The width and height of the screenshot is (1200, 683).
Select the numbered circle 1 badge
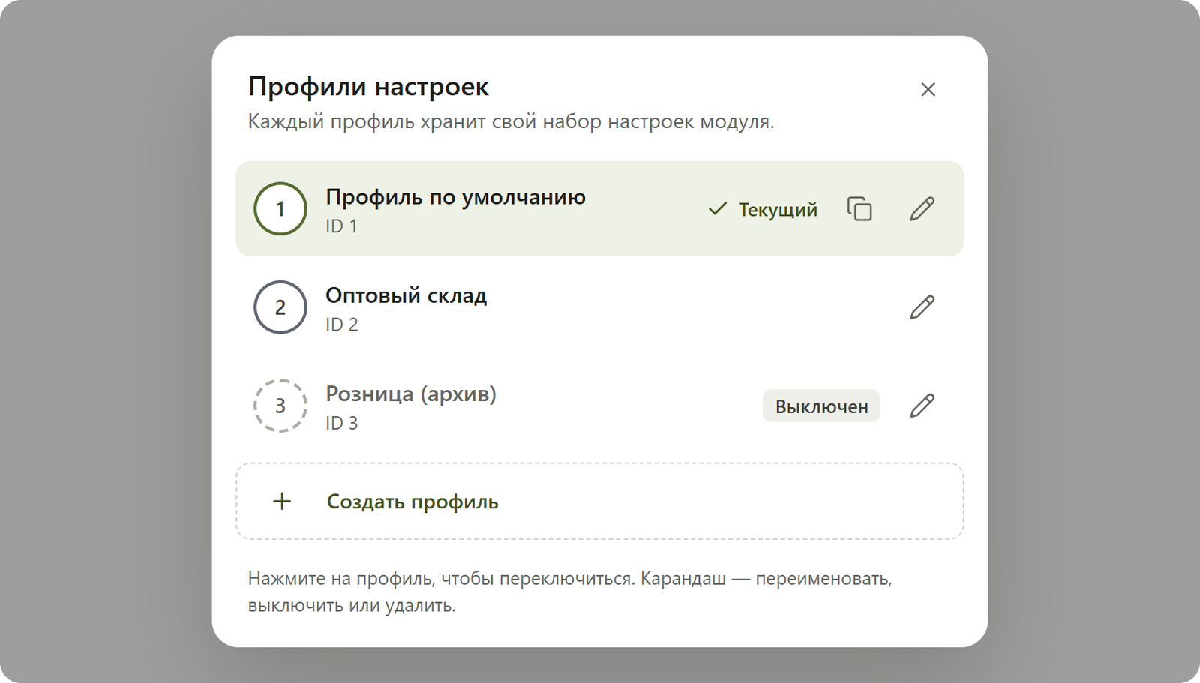click(280, 208)
